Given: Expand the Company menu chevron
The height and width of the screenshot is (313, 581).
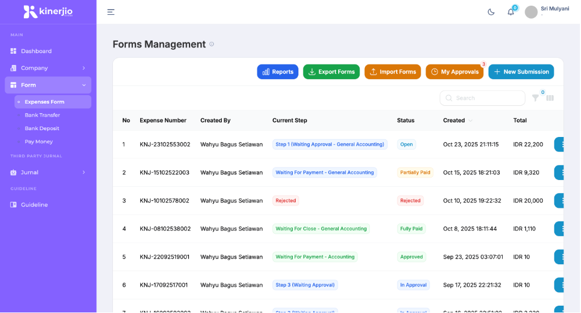Looking at the screenshot, I should click(84, 68).
